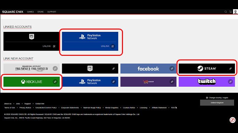
Task: Click the red round badge at bottom right
Action: 232,120
